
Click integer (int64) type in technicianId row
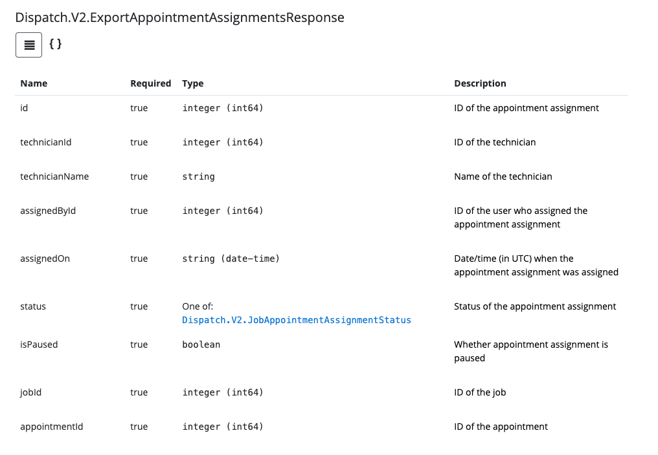[x=223, y=142]
